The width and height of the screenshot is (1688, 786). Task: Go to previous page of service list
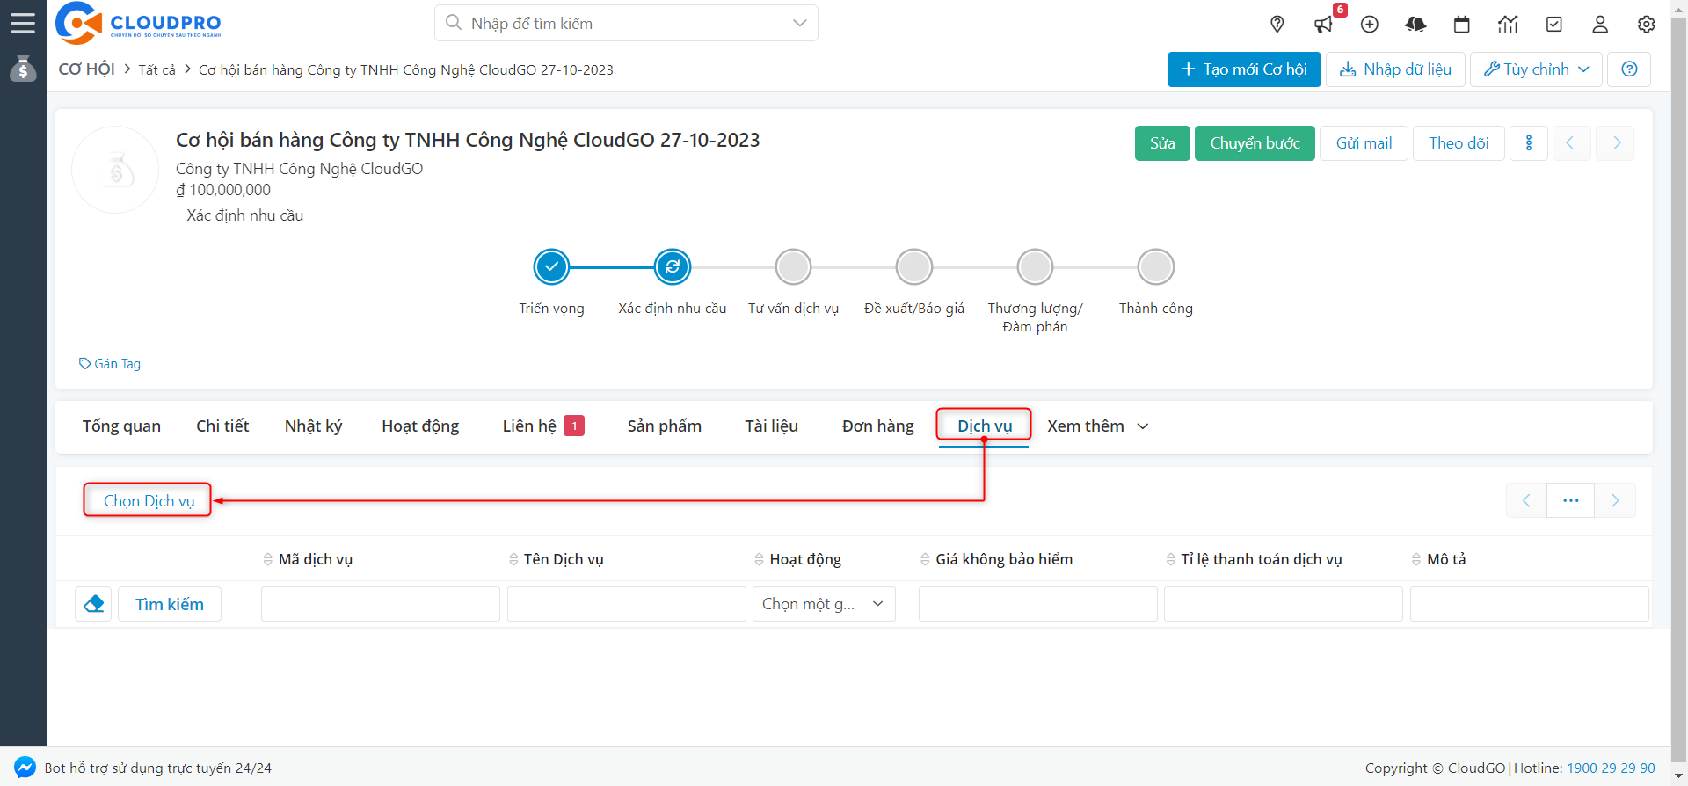pos(1526,500)
